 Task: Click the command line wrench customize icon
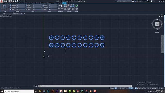click(x=37, y=86)
